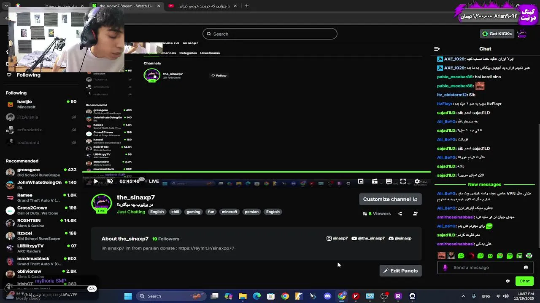This screenshot has width=540, height=303.
Task: Click the Kick search box
Action: (270, 34)
